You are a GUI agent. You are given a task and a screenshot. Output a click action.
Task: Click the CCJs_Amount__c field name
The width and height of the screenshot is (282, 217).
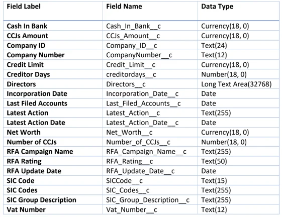133,36
